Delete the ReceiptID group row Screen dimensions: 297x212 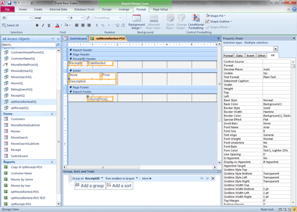[213, 178]
